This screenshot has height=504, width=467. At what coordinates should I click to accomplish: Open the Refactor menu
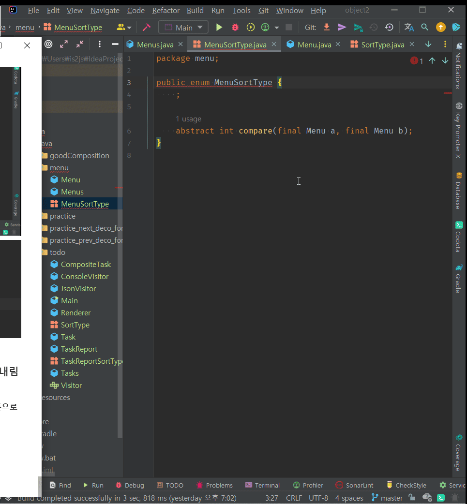(x=166, y=10)
